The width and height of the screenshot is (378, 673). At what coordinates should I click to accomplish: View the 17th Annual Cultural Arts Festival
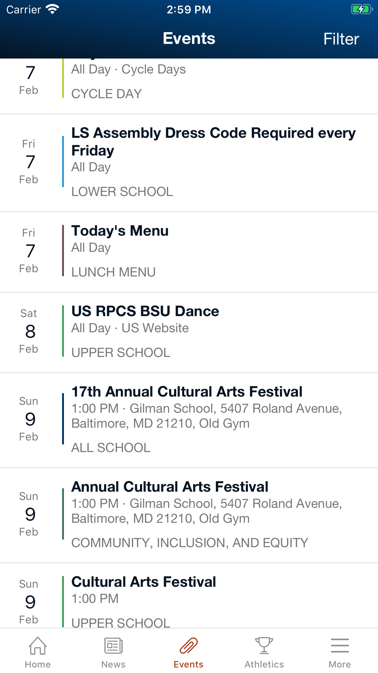point(187,392)
